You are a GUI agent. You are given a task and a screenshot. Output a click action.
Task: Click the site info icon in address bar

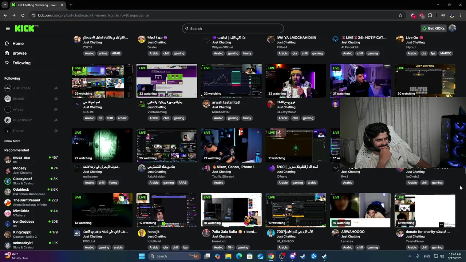coord(33,15)
